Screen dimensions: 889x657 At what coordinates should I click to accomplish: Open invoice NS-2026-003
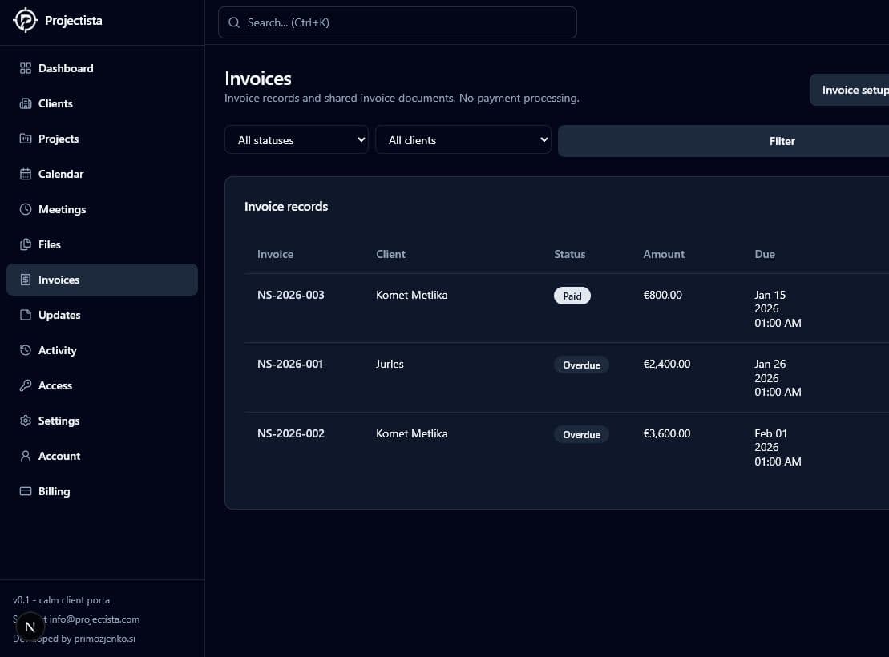[291, 295]
